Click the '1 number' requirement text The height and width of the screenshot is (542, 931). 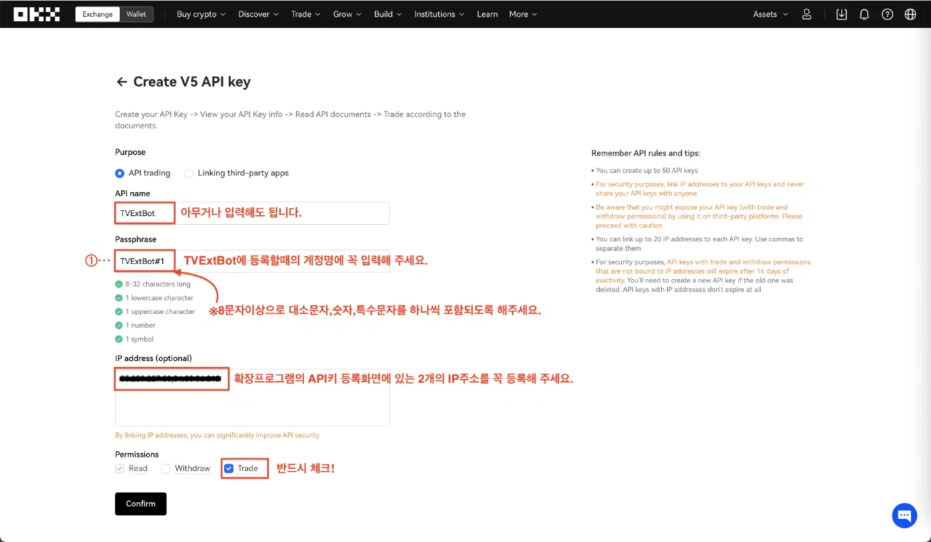(140, 325)
